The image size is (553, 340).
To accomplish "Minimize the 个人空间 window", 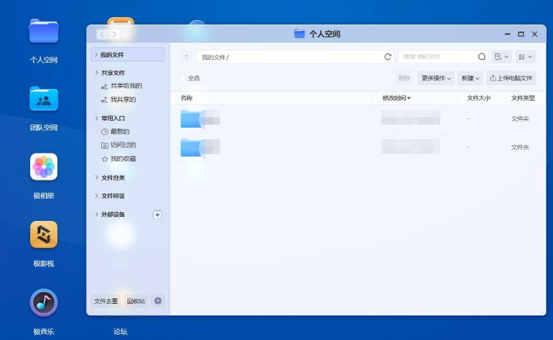I will point(507,34).
